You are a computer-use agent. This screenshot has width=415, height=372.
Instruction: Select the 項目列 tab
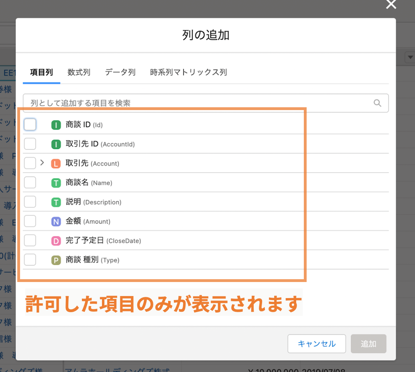(x=42, y=73)
